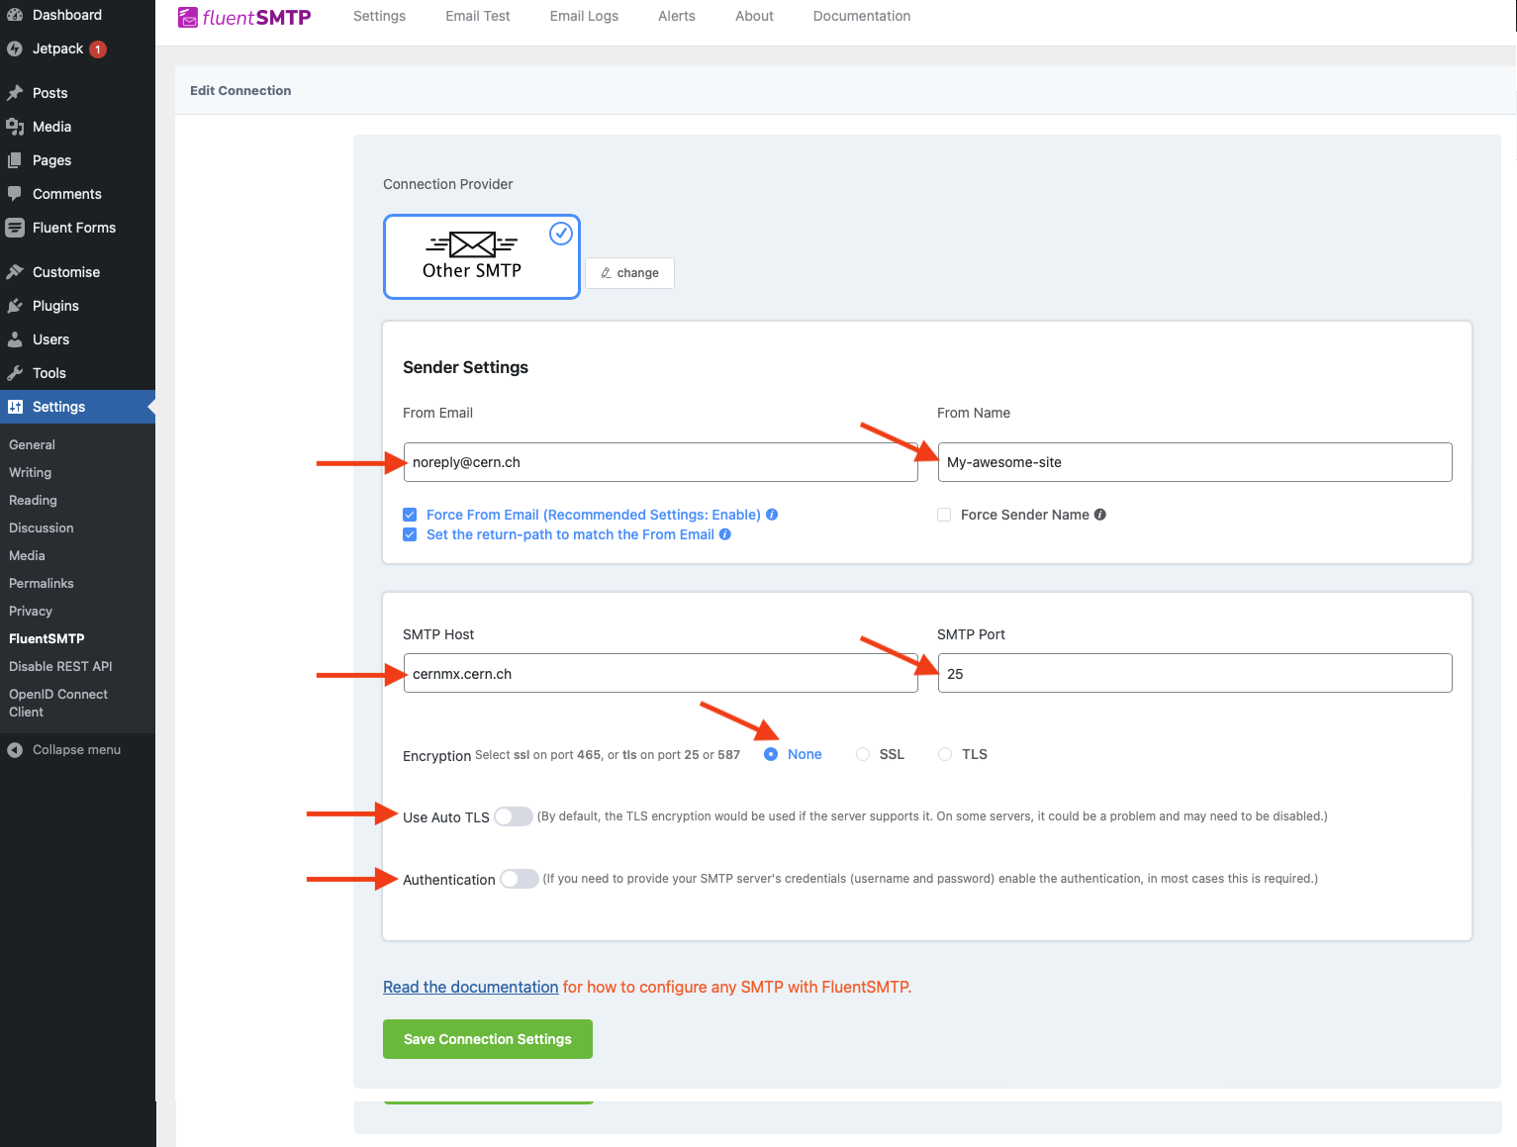The height and width of the screenshot is (1147, 1517).
Task: Uncheck Set the return-path checkbox
Action: [410, 534]
